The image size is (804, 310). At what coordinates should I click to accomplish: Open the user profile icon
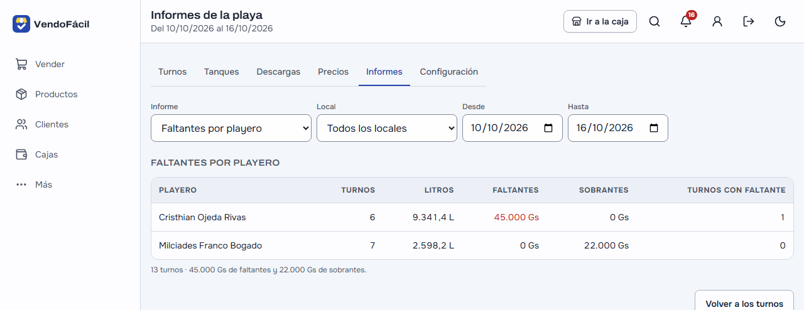717,21
